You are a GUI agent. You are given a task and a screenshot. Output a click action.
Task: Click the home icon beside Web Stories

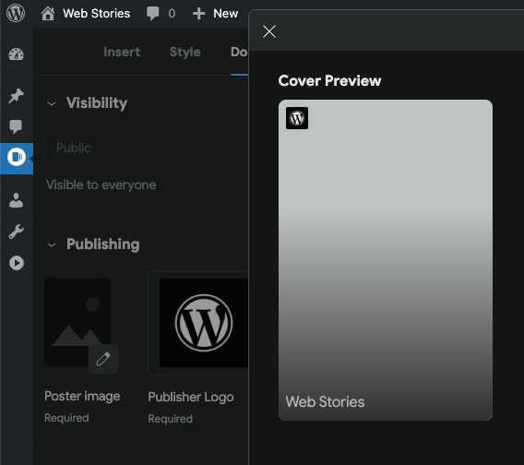click(48, 14)
